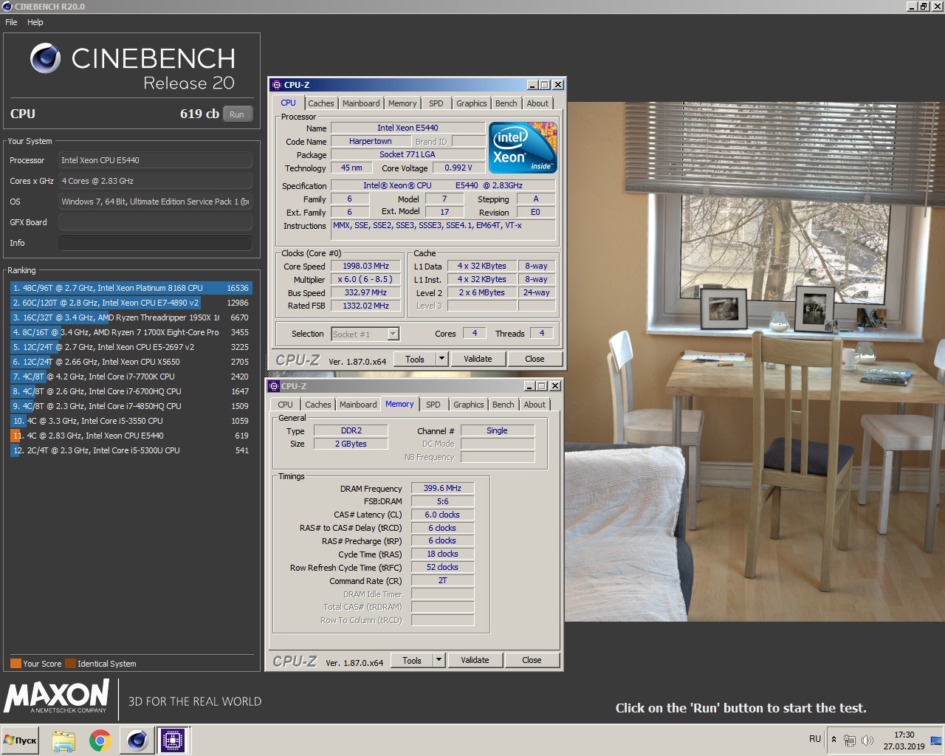Select ranking row Core i5-3550
945x756 pixels.
131,421
